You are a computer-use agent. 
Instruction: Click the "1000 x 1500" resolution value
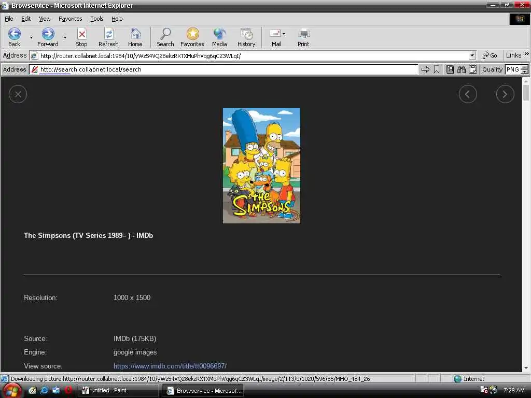132,297
